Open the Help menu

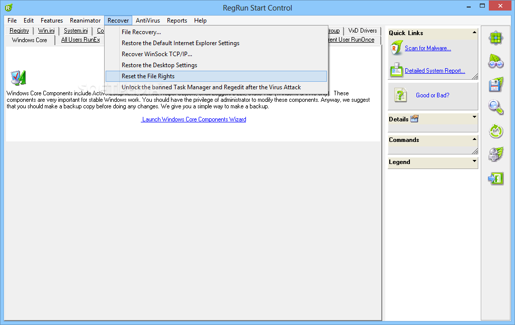click(200, 20)
